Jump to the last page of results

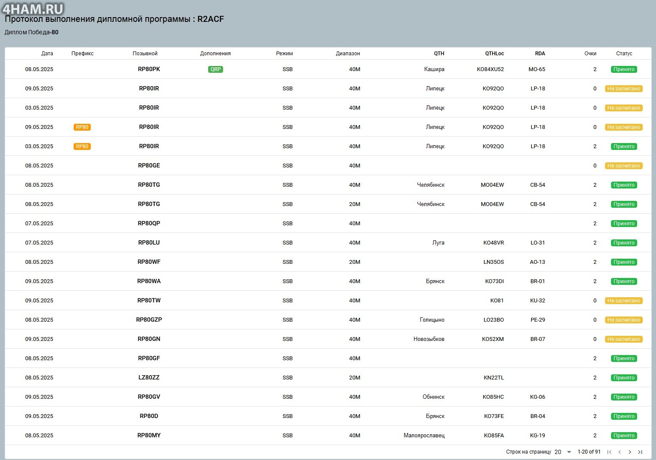coord(640,452)
